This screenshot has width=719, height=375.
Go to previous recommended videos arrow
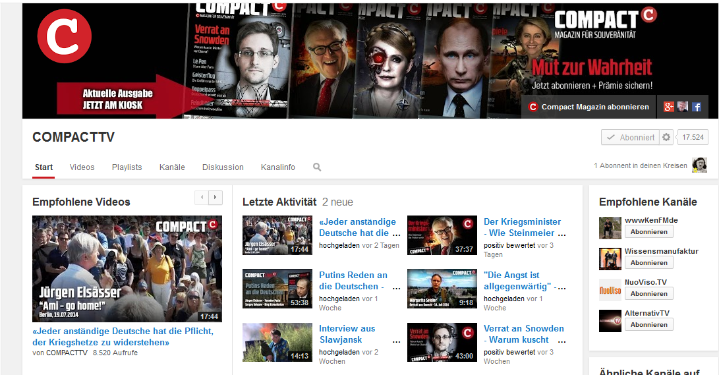(x=202, y=198)
